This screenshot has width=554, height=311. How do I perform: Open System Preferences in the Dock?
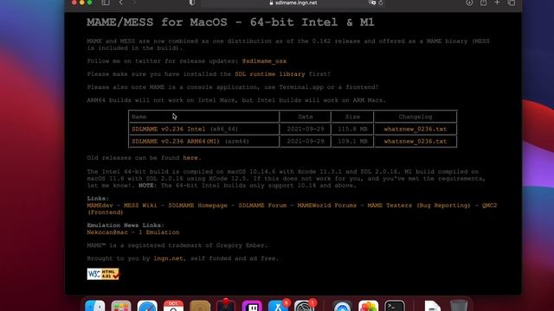305,306
